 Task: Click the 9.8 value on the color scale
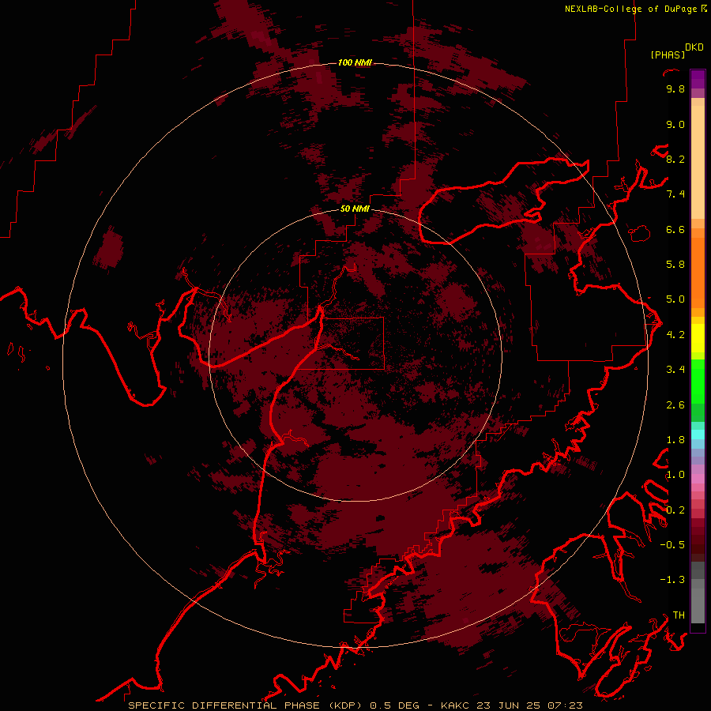pyautogui.click(x=675, y=88)
